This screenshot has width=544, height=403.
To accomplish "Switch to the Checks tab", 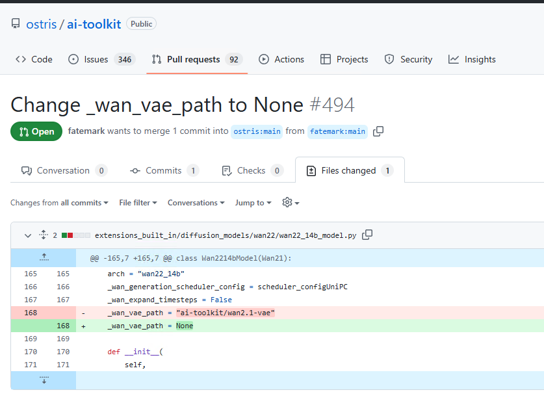I will [253, 170].
